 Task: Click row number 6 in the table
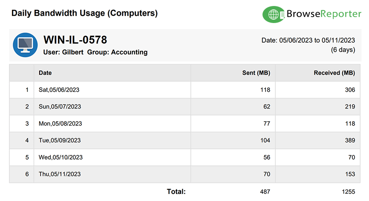tap(27, 174)
